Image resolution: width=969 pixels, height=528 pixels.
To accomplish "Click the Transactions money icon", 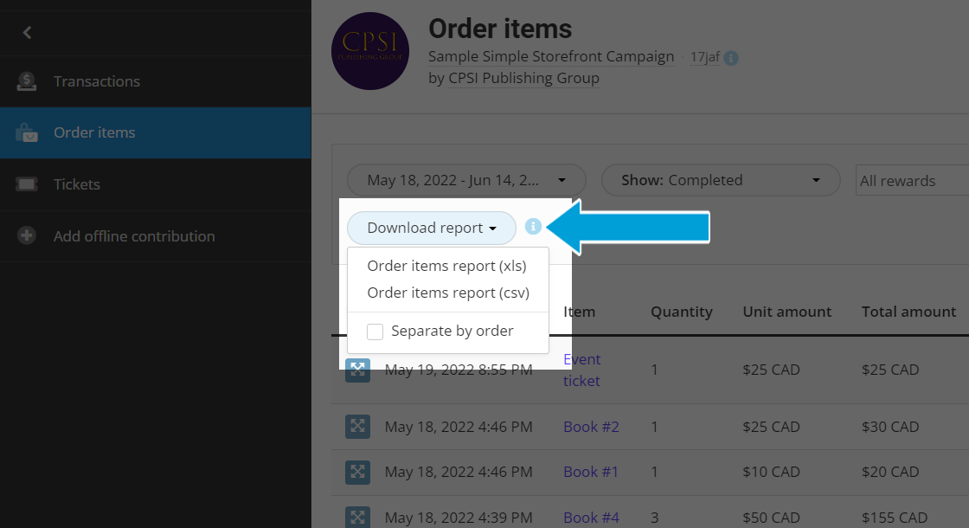I will (x=27, y=81).
